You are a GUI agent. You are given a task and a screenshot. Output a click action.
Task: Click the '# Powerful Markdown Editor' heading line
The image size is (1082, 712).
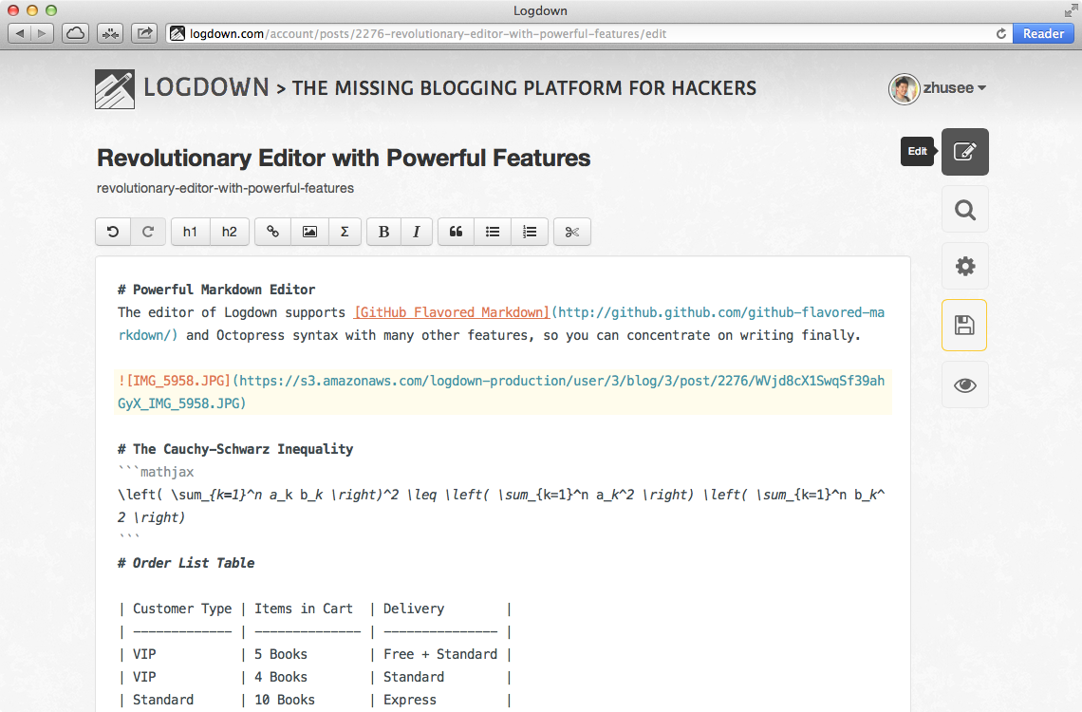point(216,290)
